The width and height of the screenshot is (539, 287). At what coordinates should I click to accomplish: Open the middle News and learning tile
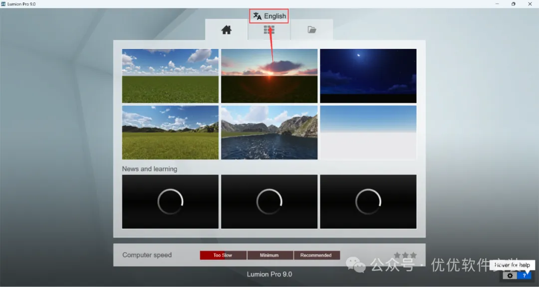click(269, 202)
